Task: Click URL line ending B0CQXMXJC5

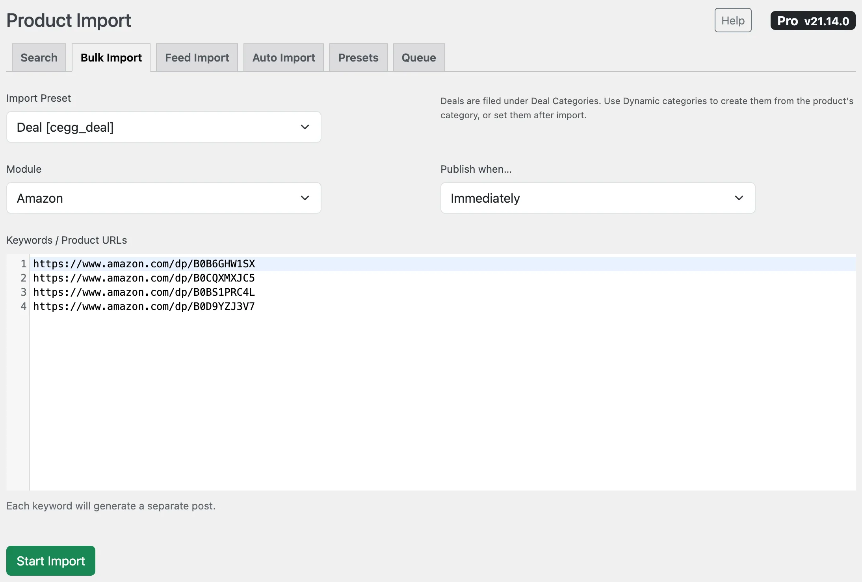Action: [144, 278]
